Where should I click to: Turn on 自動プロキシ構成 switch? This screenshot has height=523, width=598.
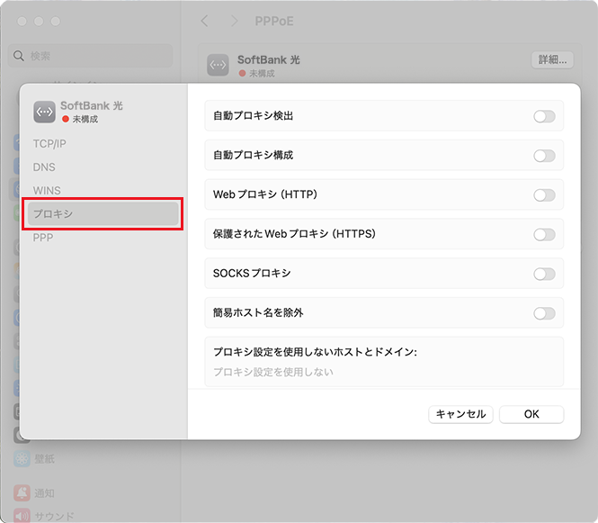pos(544,156)
